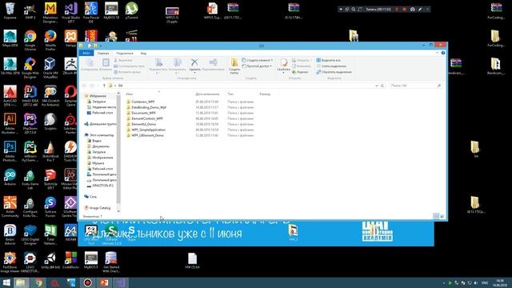512x288 pixels.
Task: Click the Back navigation arrow
Action: pyautogui.click(x=85, y=86)
